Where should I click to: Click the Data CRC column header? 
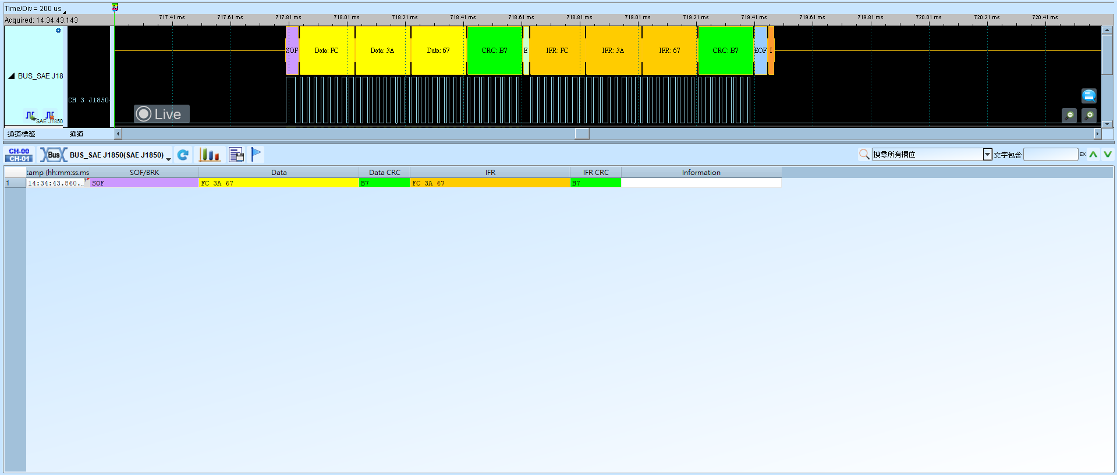384,172
